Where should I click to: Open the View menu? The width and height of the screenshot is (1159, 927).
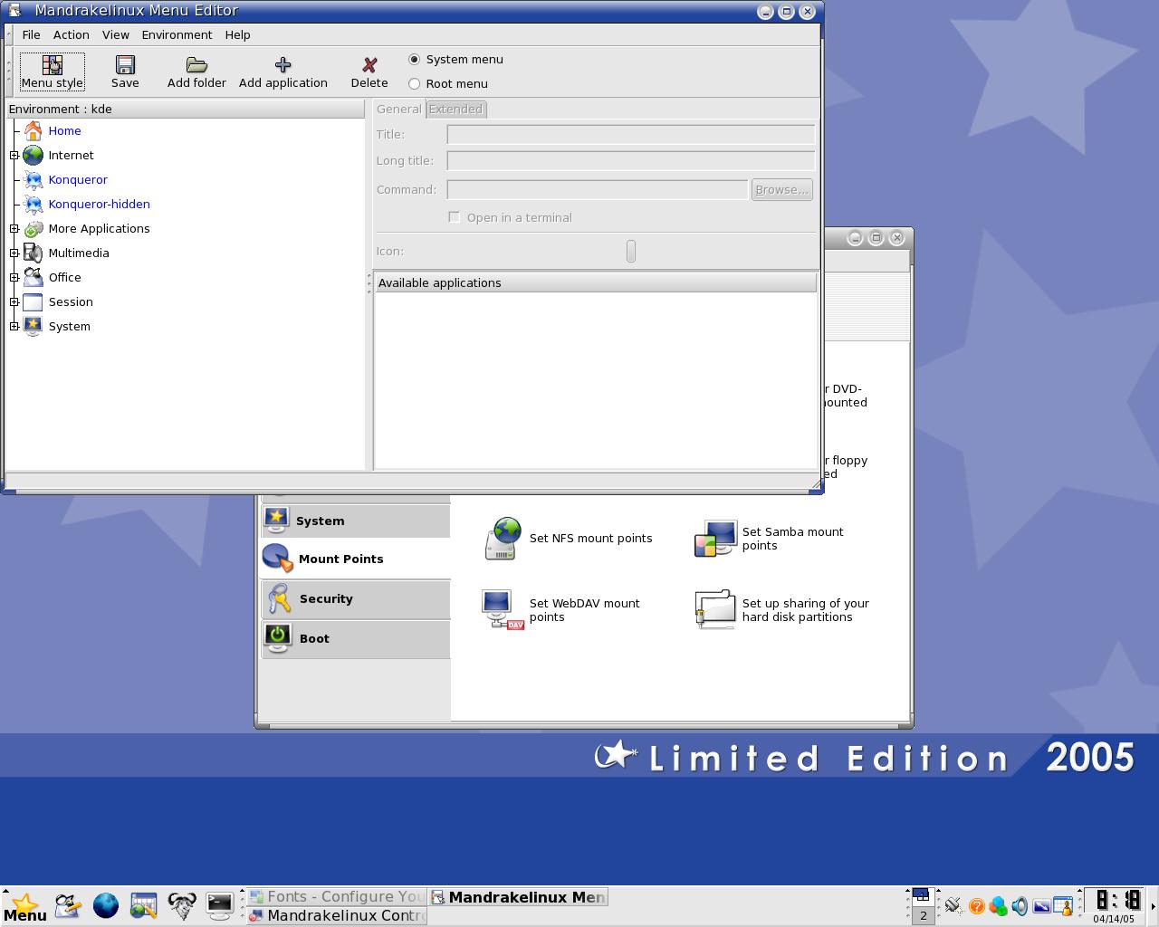click(x=115, y=34)
